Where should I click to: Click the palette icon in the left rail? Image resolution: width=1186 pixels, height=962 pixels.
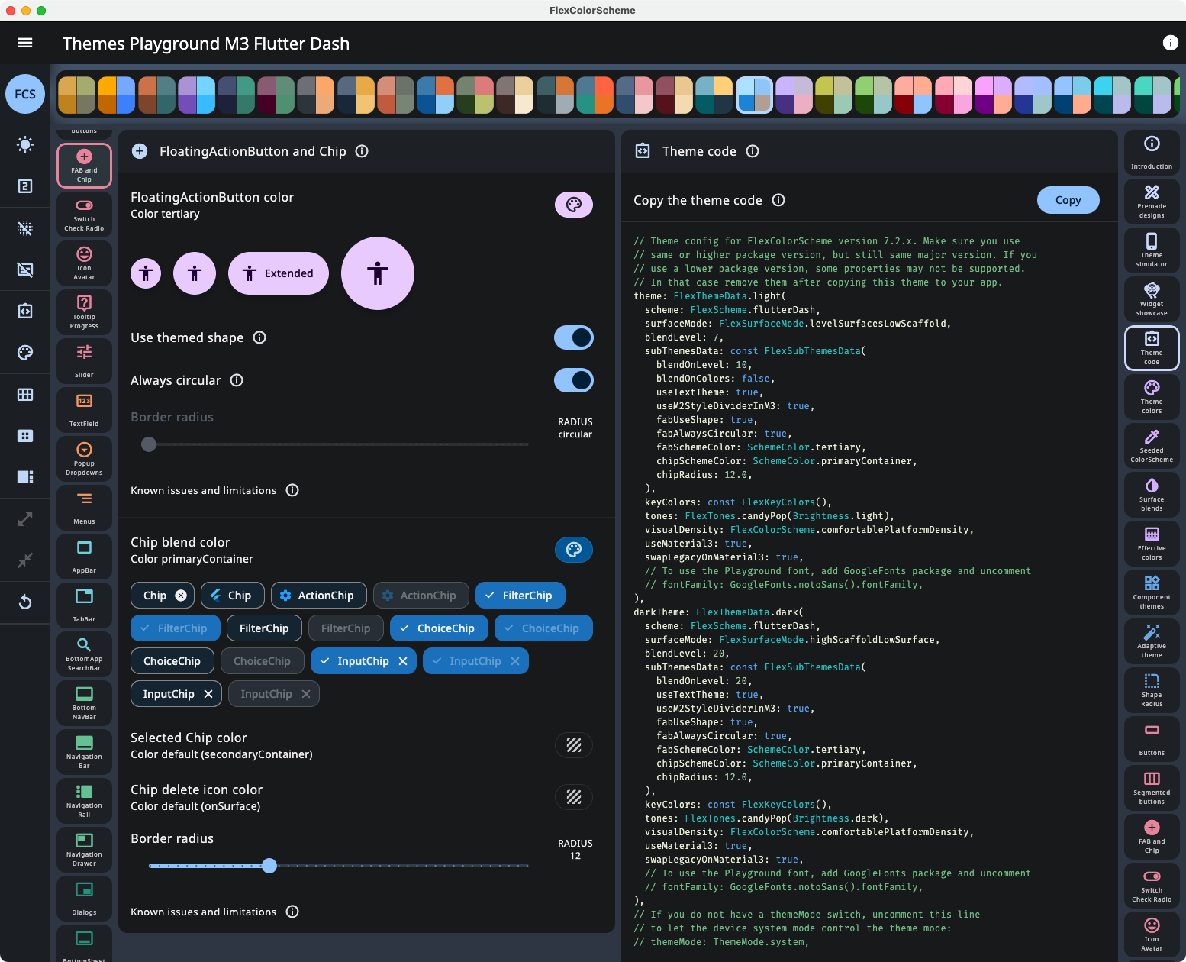[x=25, y=352]
